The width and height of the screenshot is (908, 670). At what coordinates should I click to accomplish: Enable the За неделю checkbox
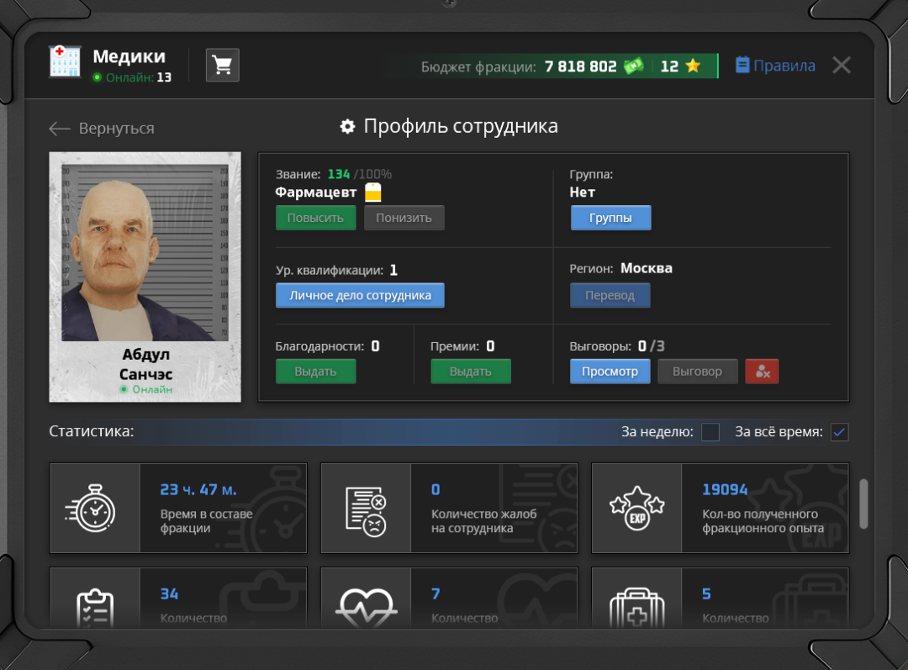(710, 432)
